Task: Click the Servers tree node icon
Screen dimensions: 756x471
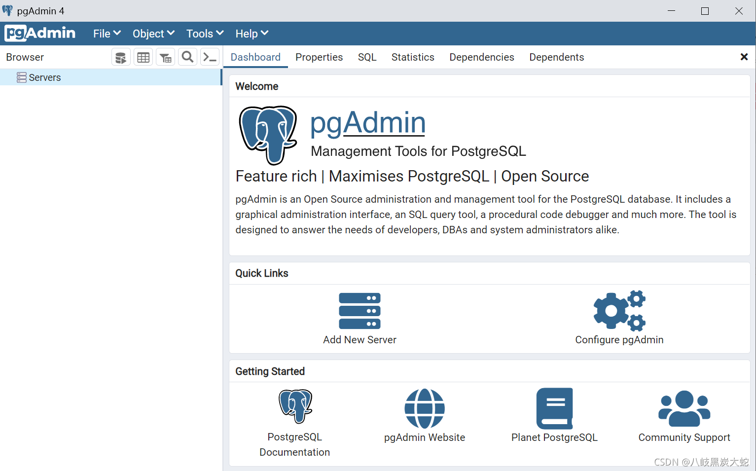Action: 22,77
